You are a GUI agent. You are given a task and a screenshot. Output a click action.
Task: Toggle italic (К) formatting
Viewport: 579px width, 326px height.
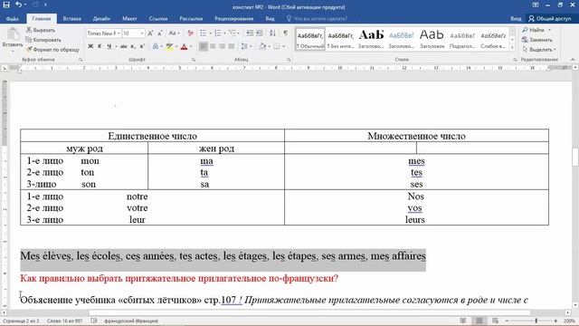click(x=100, y=46)
